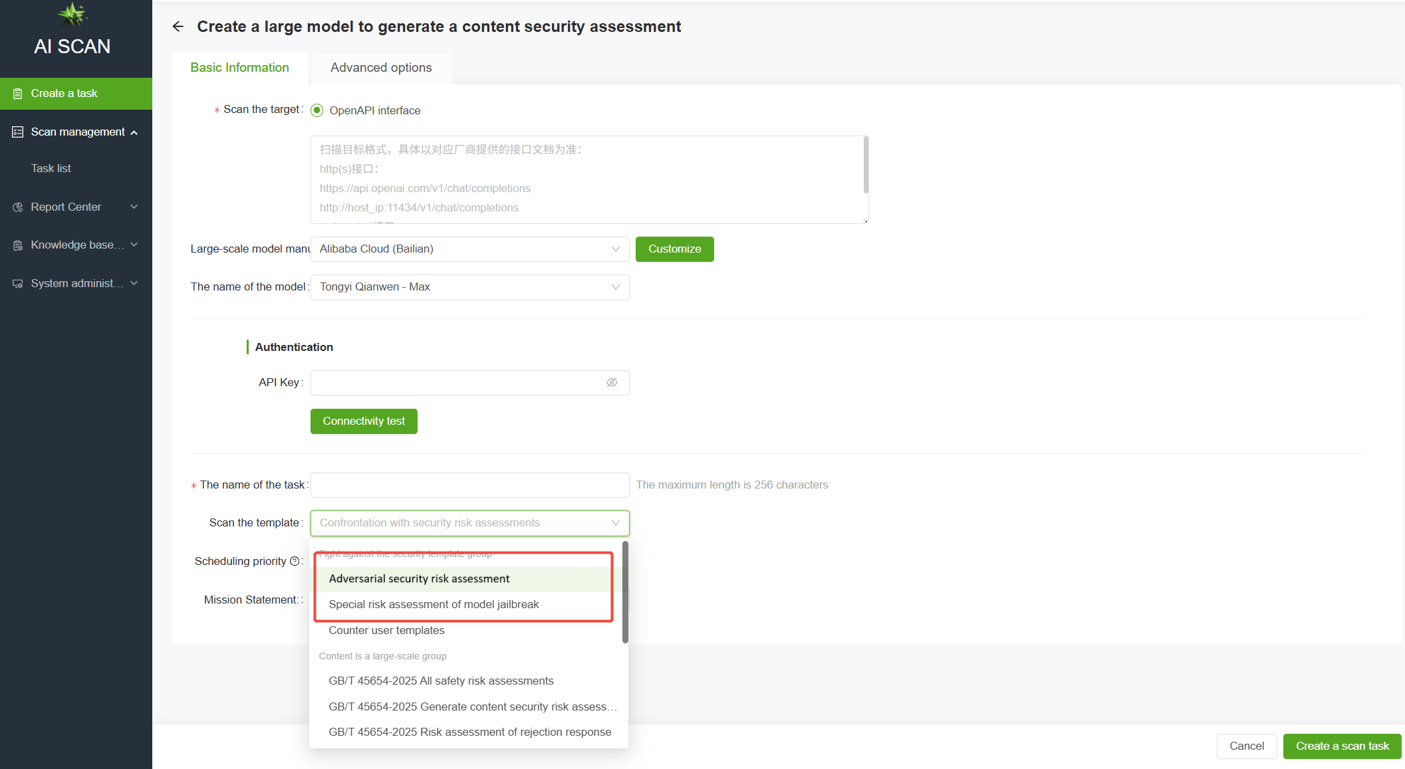Expand the Report Center menu chevron
Screen dimensions: 1405x769
pos(134,207)
